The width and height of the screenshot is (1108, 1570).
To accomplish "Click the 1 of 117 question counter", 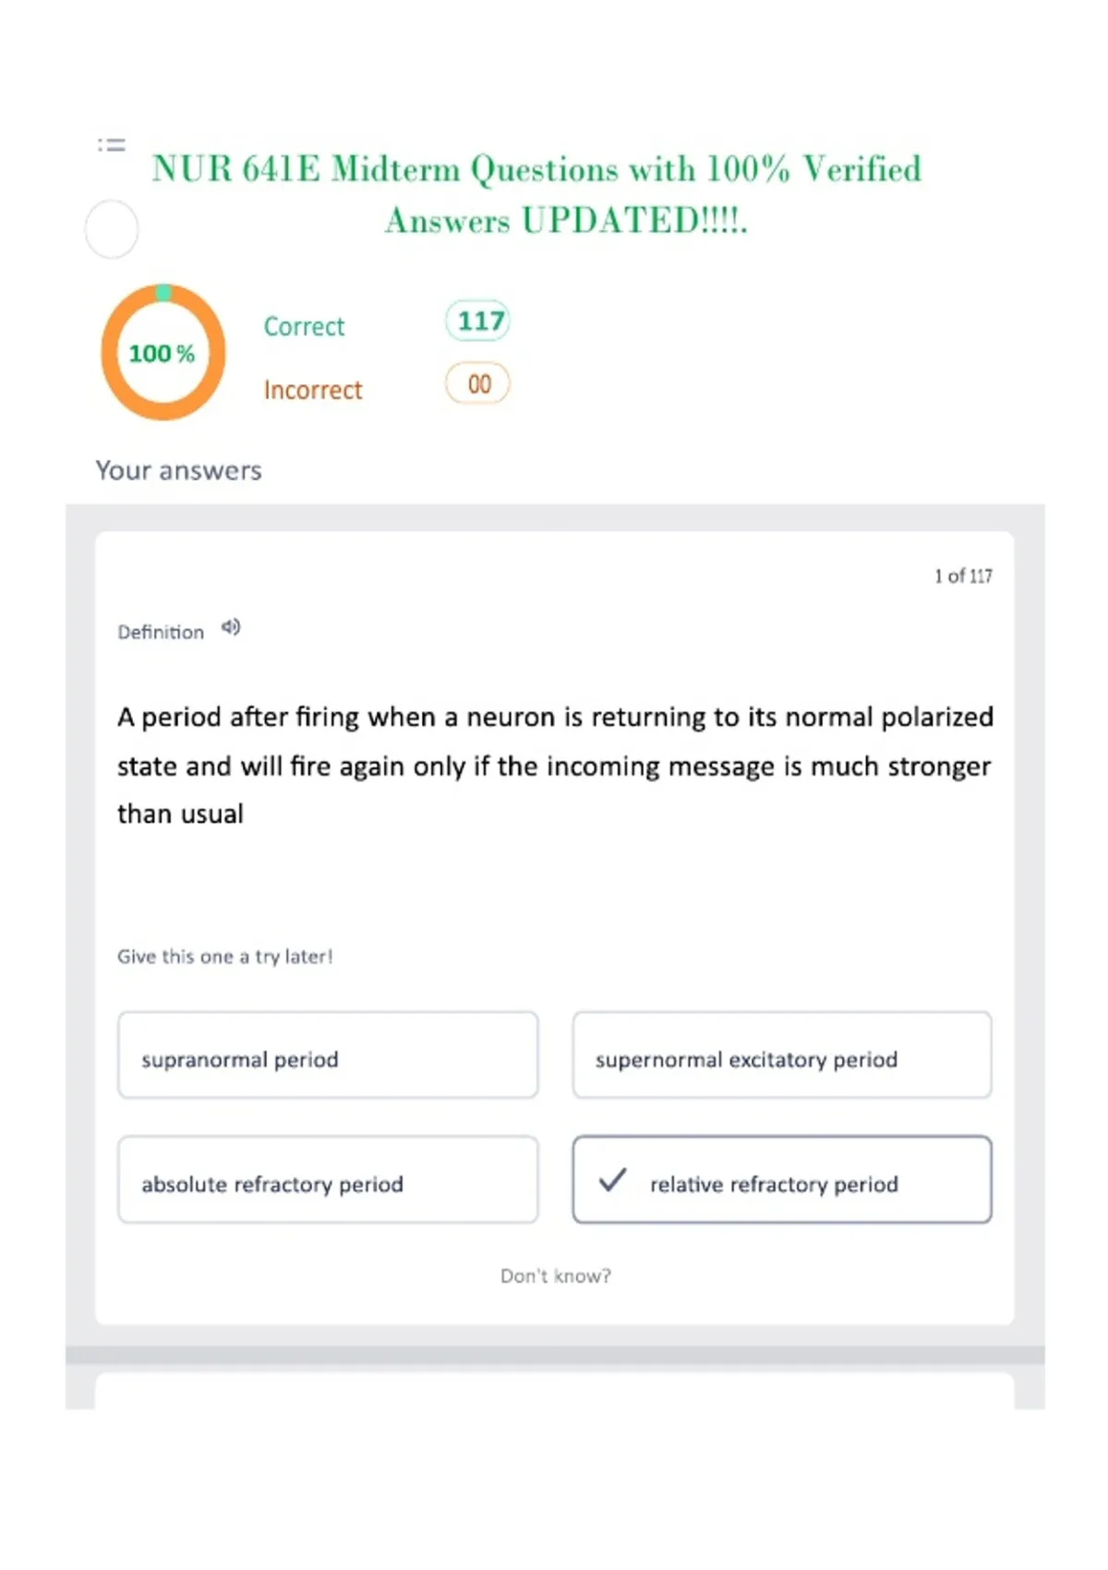I will tap(963, 576).
